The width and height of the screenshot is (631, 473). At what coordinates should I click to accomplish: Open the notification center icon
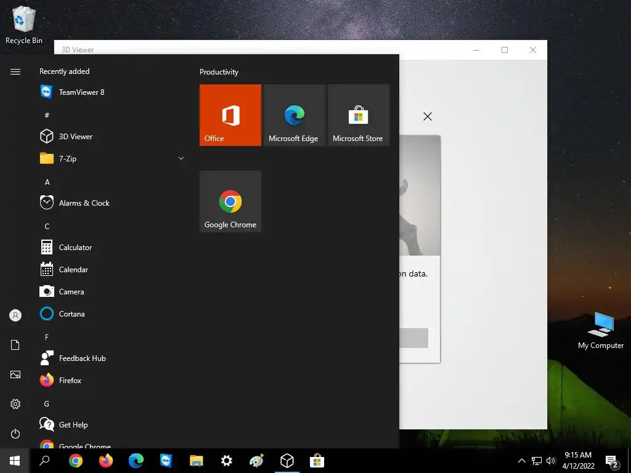pos(612,461)
